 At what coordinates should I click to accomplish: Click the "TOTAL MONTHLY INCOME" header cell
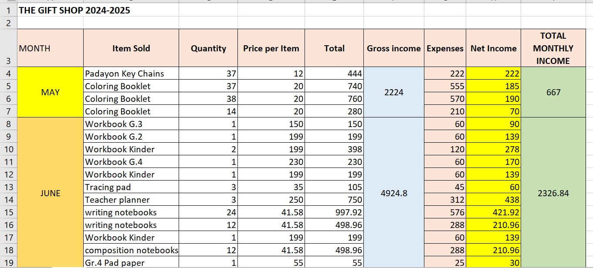click(x=553, y=48)
